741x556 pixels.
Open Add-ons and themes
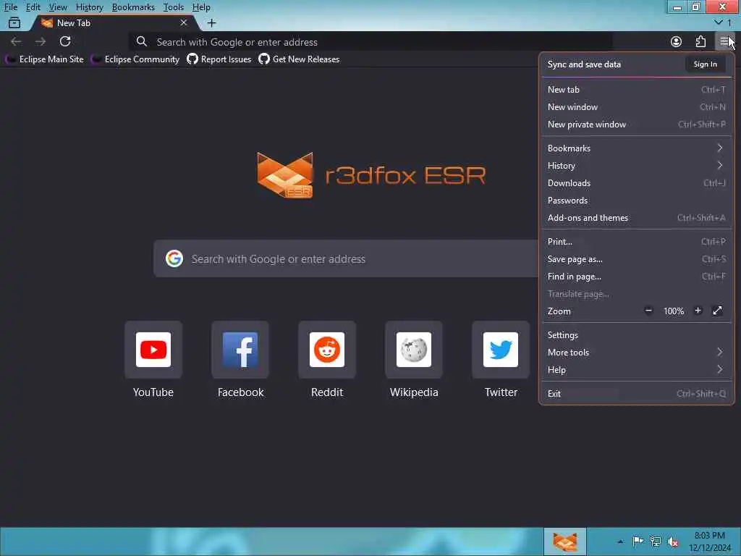636,219
